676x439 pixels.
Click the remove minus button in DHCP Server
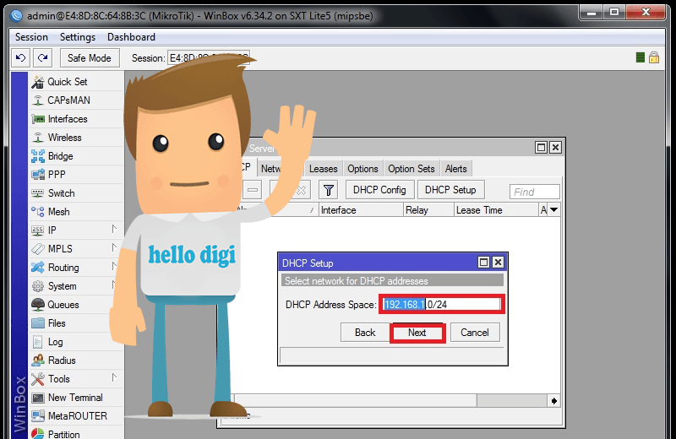[x=253, y=190]
